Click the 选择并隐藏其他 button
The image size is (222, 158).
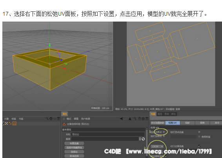pyautogui.click(x=75, y=148)
